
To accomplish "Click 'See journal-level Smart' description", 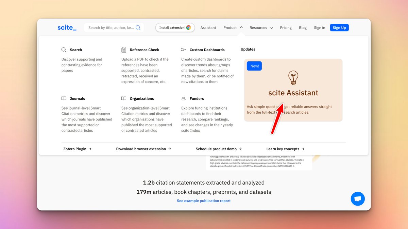I will 87,119.
